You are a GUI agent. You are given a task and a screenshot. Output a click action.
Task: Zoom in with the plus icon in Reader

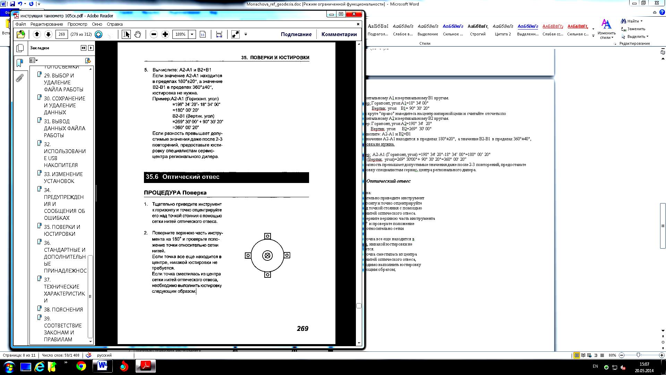[x=165, y=34]
